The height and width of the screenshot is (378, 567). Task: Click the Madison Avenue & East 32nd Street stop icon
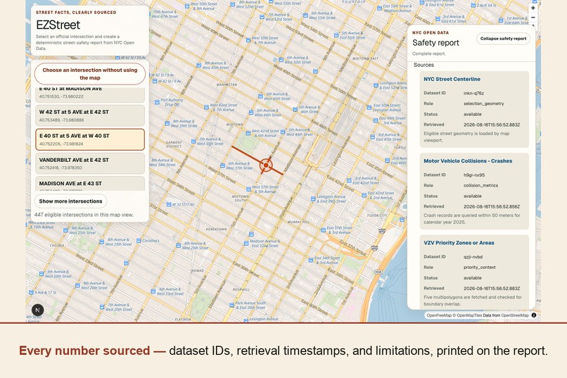pos(246,243)
